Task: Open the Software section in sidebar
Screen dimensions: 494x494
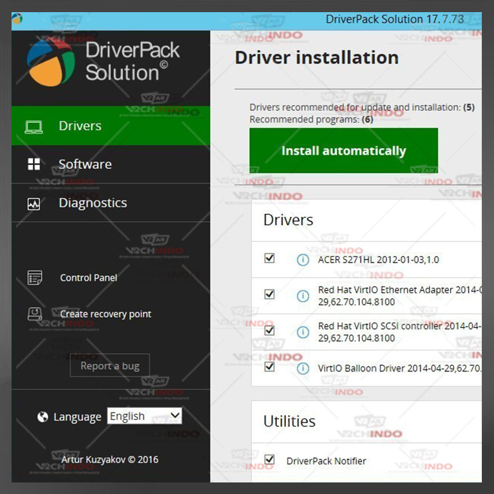Action: (111, 164)
